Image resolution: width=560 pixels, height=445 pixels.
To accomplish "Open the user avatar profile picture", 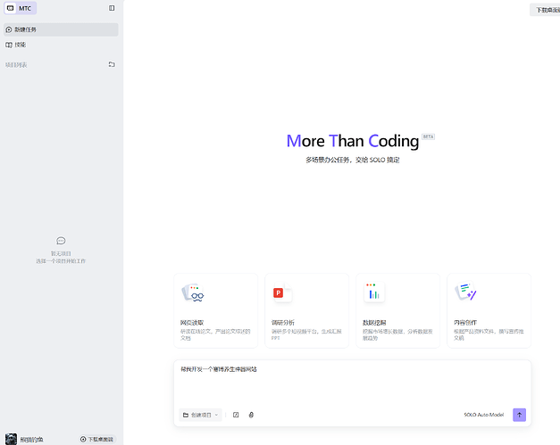I will tap(11, 439).
